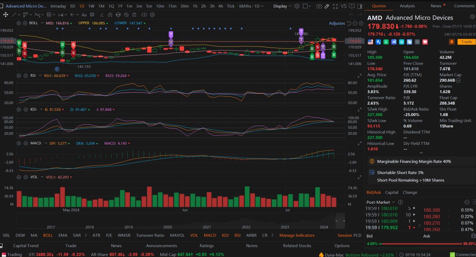Take a chart screenshot with camera icon
Image resolution: width=476 pixels, height=257 pixels.
tap(319, 6)
